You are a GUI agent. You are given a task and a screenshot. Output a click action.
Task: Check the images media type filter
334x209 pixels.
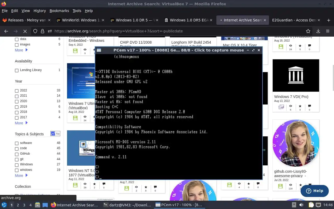[17, 45]
